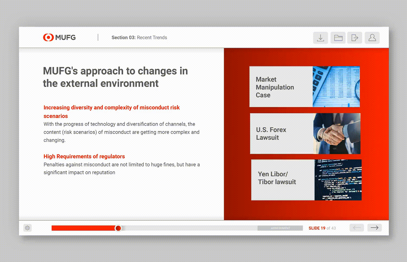
Task: Click the code screen thumbnail
Action: tap(338, 180)
